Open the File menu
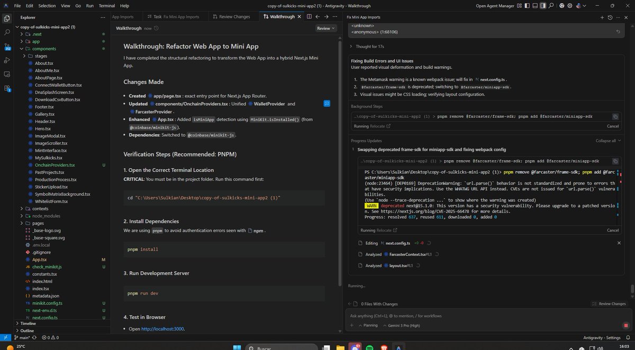Screen dimensions: 635x350 point(17,6)
